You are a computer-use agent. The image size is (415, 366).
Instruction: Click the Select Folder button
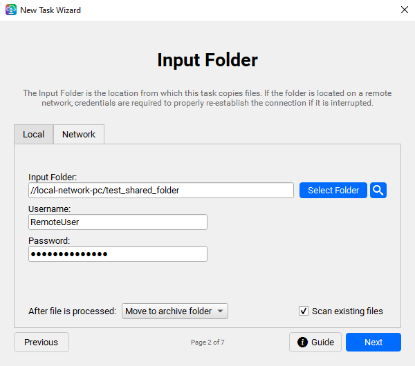pos(333,191)
